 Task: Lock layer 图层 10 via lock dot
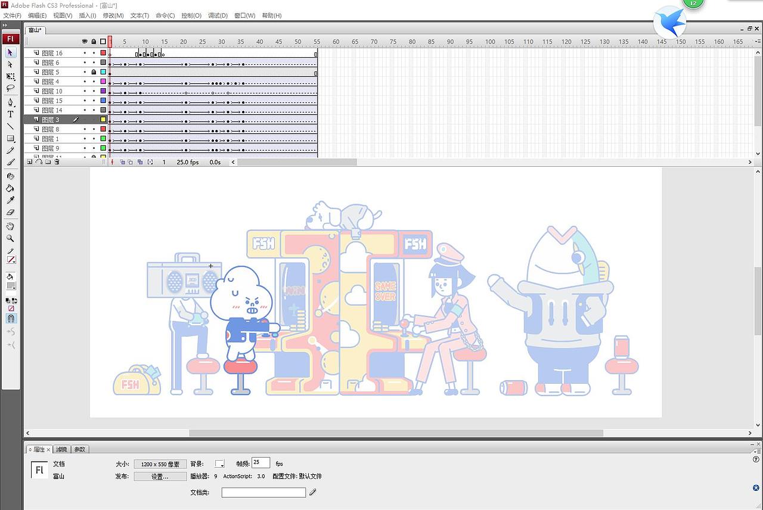click(94, 91)
